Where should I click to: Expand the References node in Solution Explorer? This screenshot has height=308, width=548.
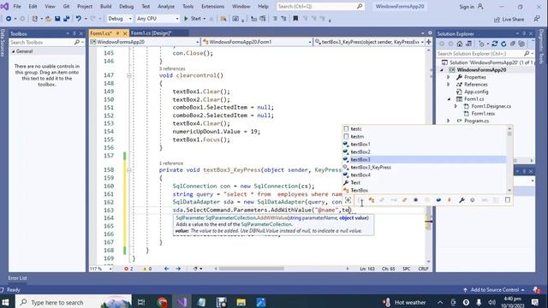pyautogui.click(x=449, y=85)
